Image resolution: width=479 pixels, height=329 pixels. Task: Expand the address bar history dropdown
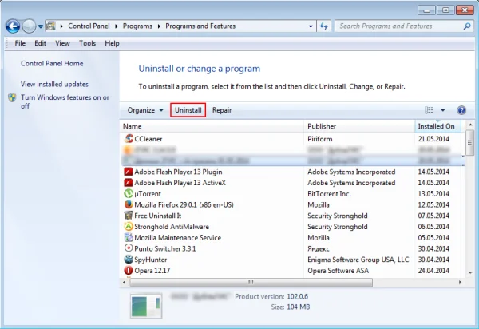click(x=311, y=26)
